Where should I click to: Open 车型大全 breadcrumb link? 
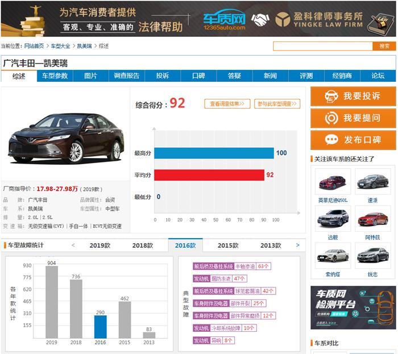(x=60, y=46)
